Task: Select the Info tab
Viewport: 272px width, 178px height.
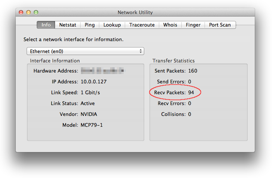Action: (x=46, y=25)
